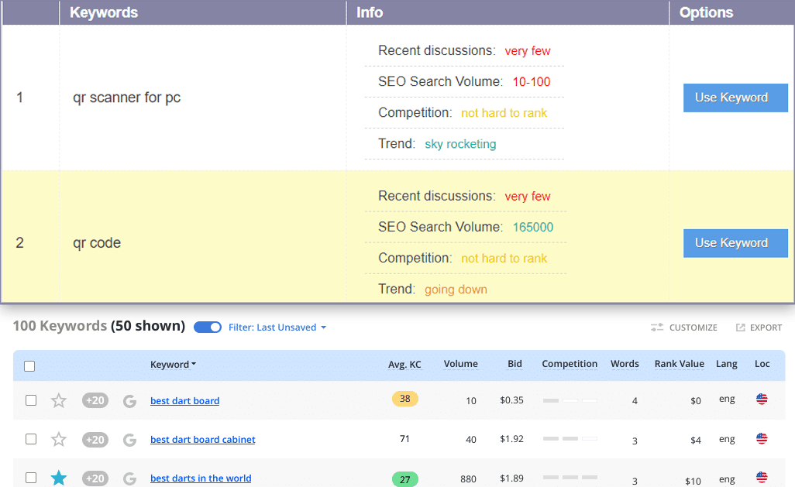Check the best dart board cabinet row checkbox

click(31, 439)
